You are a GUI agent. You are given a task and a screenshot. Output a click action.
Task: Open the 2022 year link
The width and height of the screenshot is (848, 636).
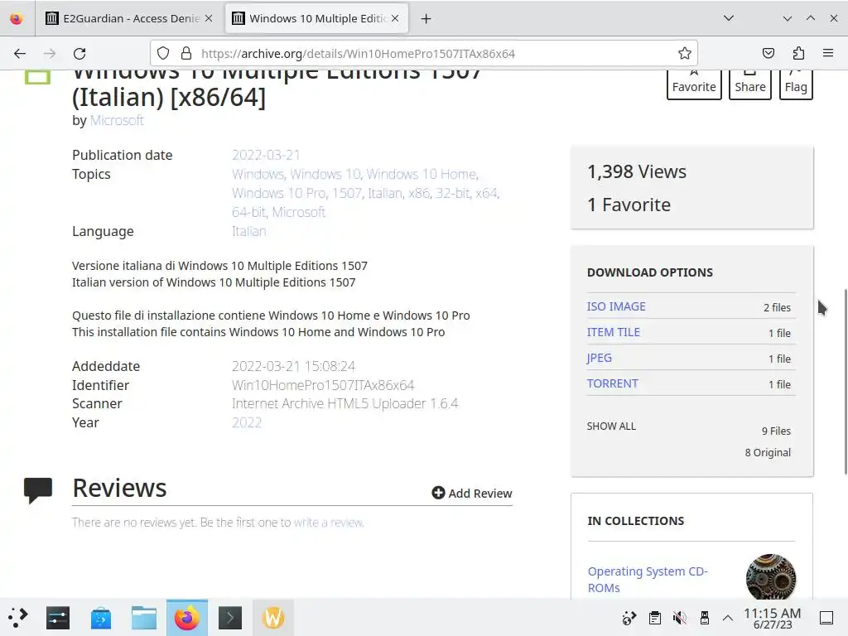(247, 422)
